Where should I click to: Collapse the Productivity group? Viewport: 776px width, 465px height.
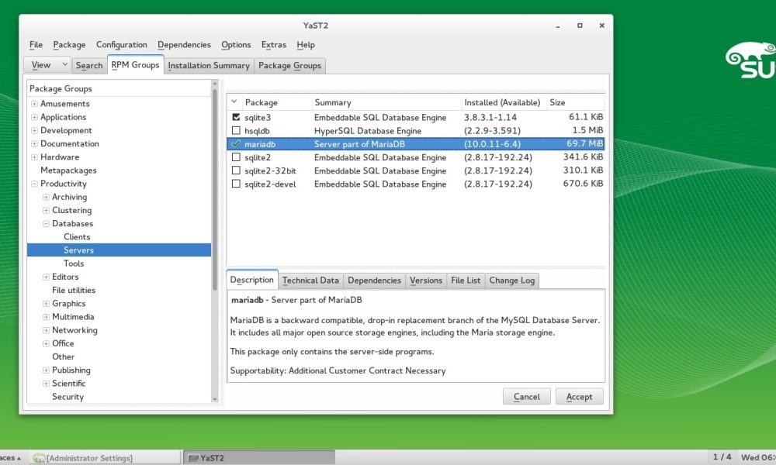(x=34, y=184)
